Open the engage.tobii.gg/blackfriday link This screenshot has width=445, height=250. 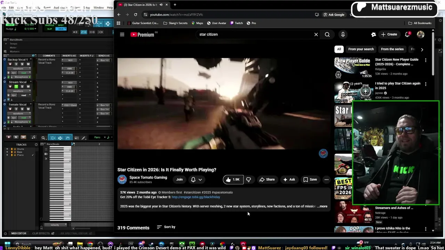tap(196, 197)
